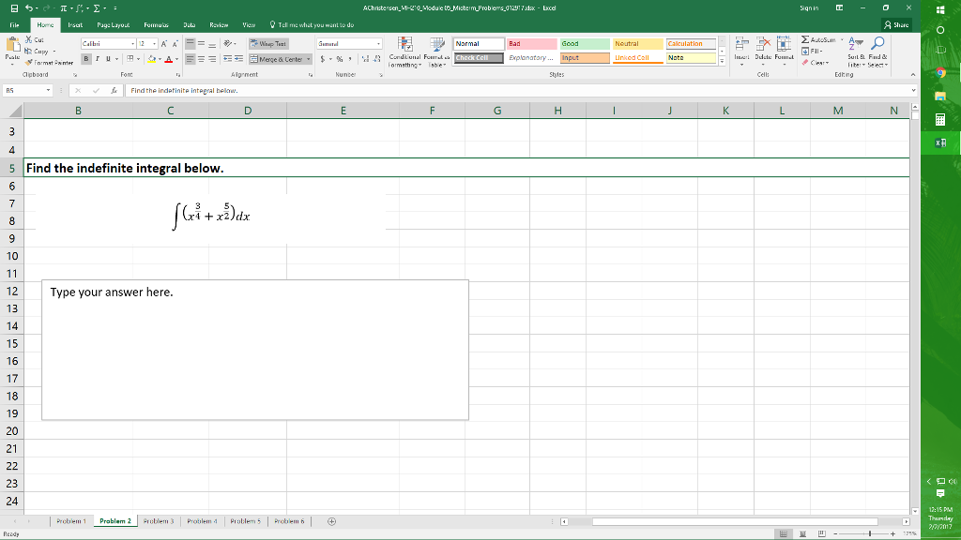The height and width of the screenshot is (540, 961).
Task: Expand the Merge & Center dropdown arrow
Action: pyautogui.click(x=309, y=58)
